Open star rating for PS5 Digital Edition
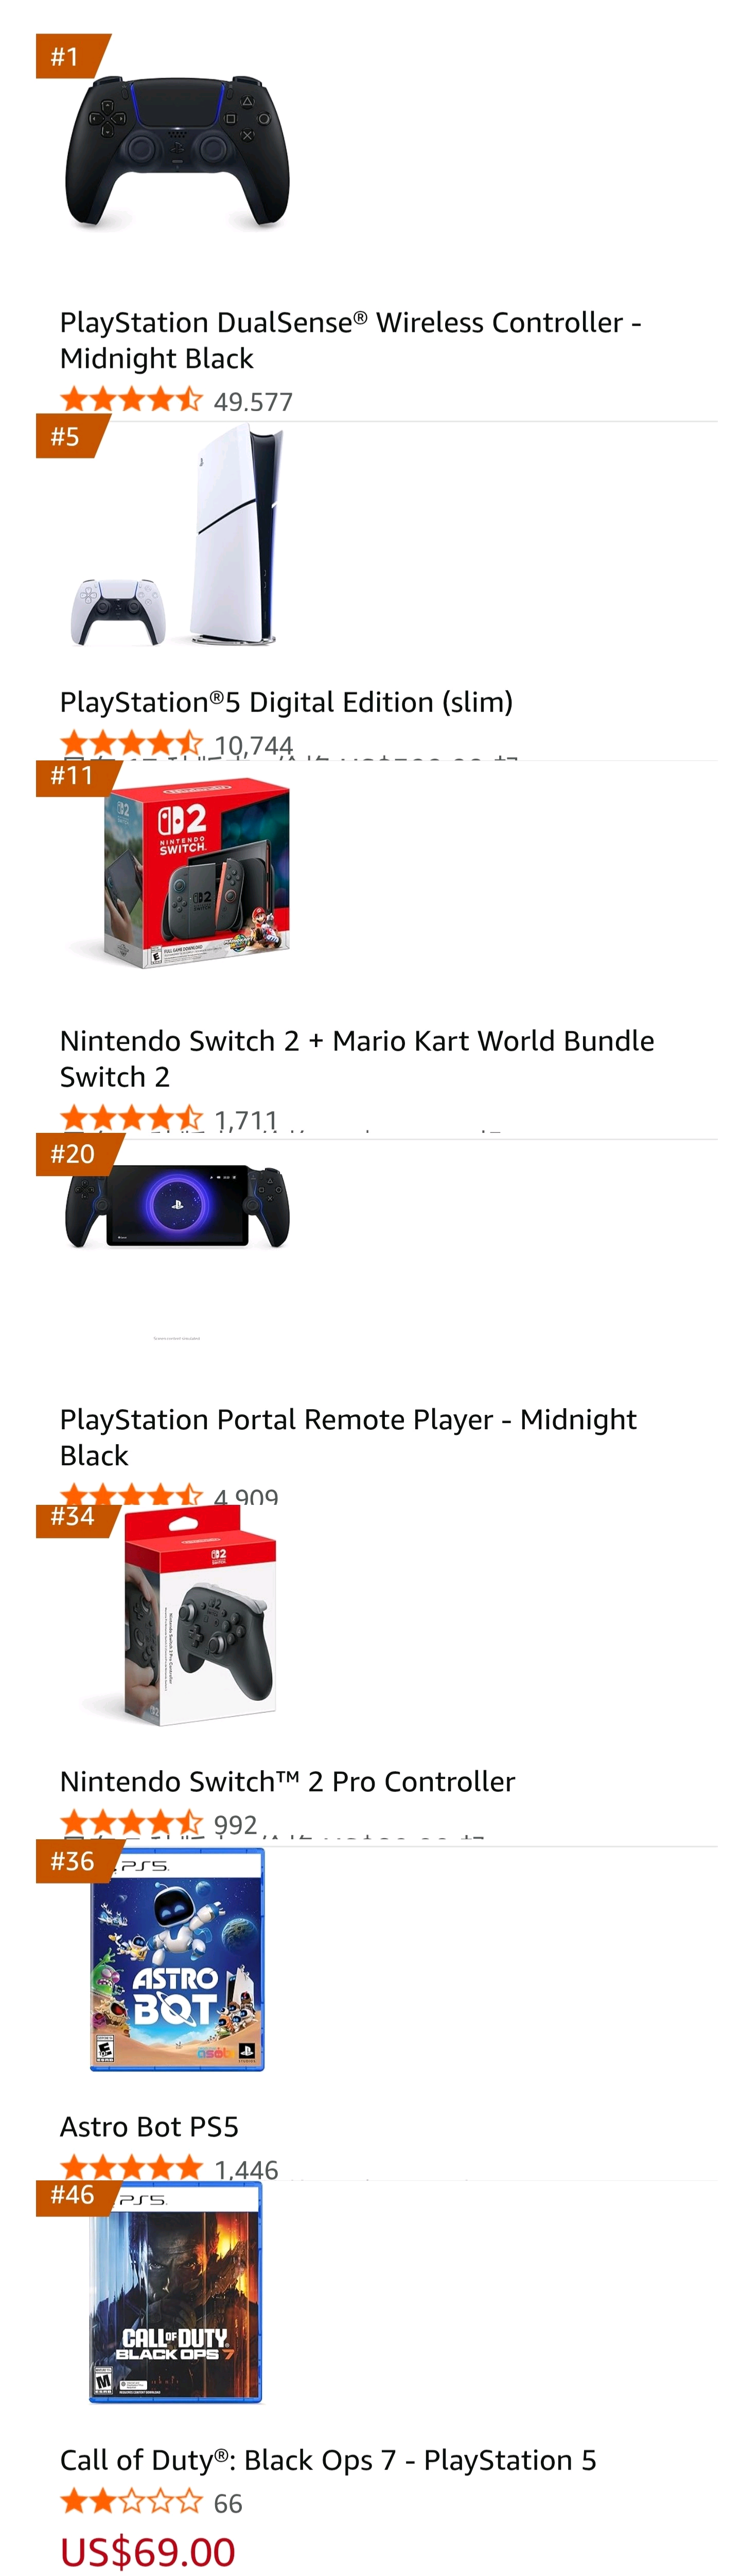 pyautogui.click(x=131, y=744)
